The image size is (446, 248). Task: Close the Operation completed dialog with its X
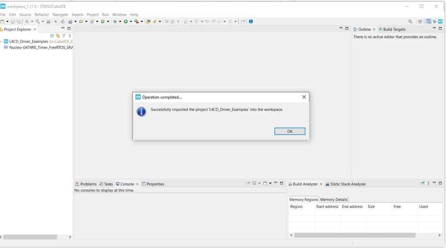[304, 97]
